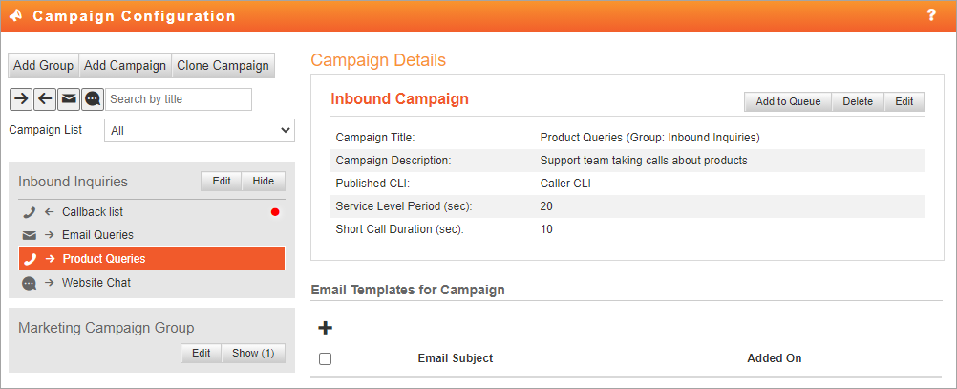Filter campaigns by chat bubble icon
This screenshot has width=957, height=389.
point(92,99)
